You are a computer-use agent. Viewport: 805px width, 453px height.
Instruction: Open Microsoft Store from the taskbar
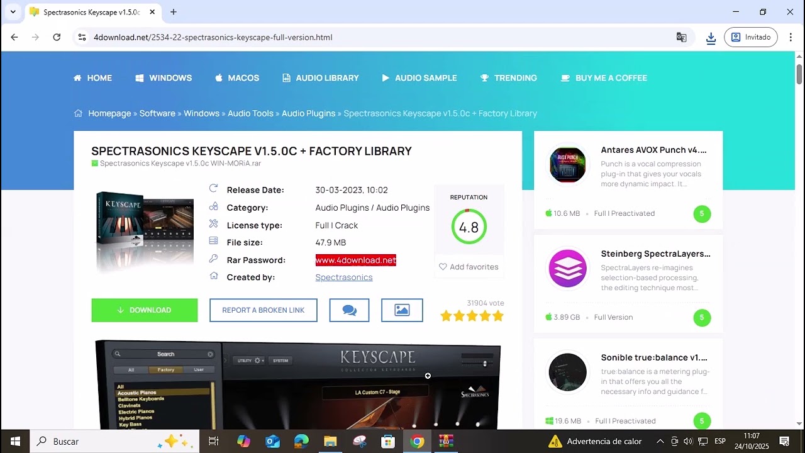point(388,441)
